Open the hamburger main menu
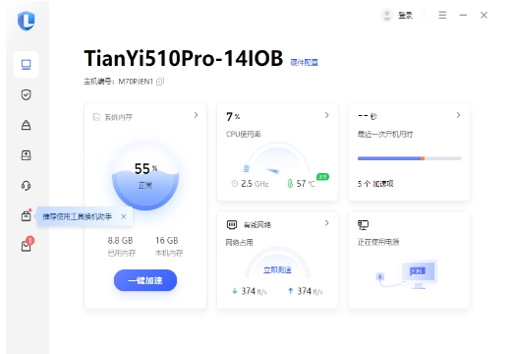The height and width of the screenshot is (354, 513). coord(442,15)
